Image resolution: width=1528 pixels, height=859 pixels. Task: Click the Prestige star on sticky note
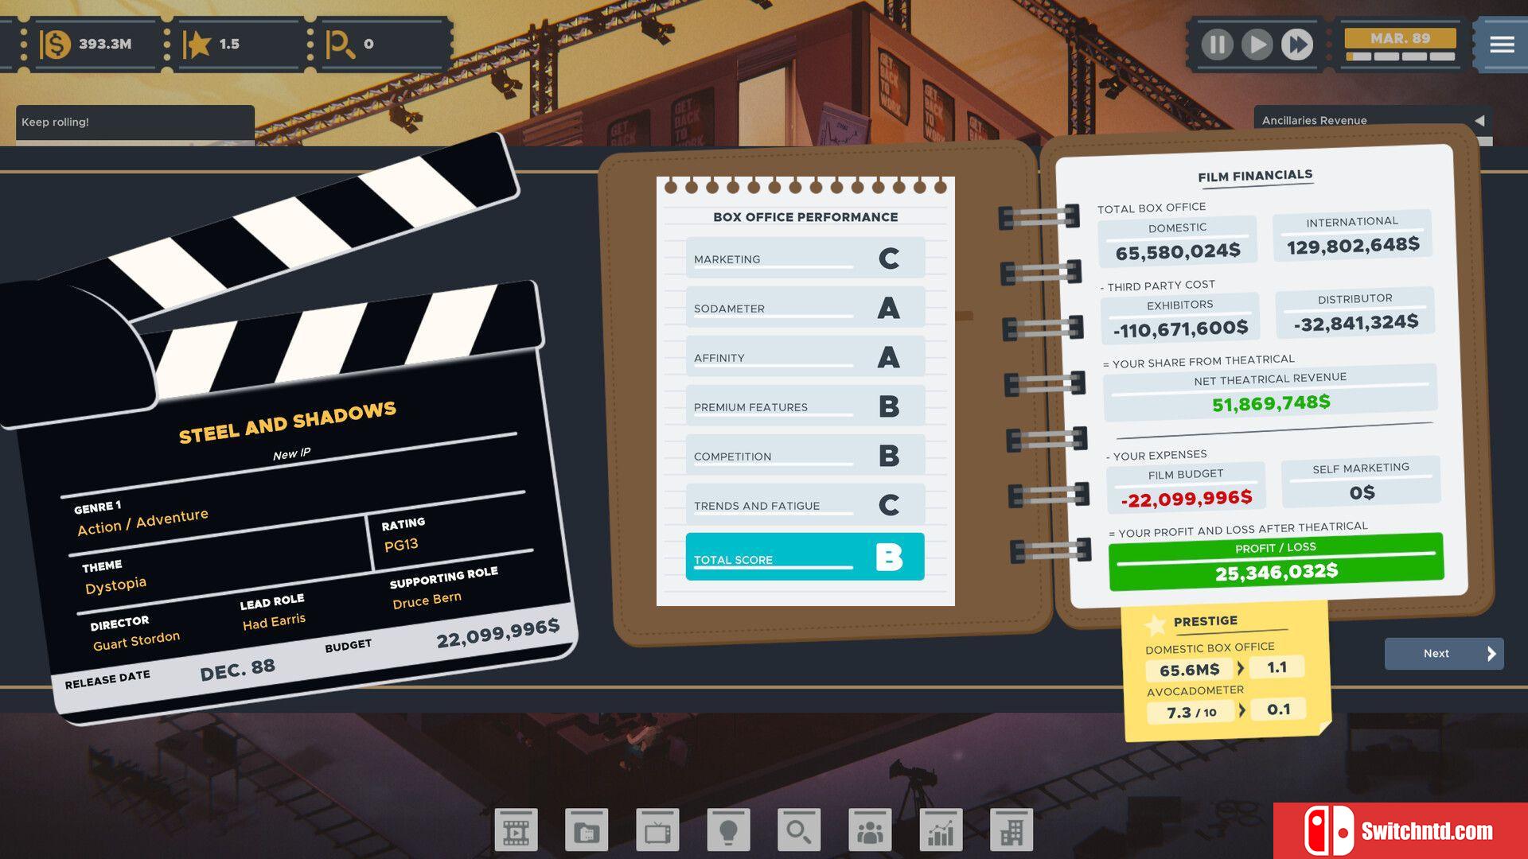coord(1155,624)
